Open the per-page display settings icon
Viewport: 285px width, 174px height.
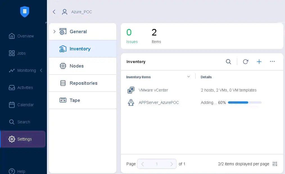click(x=275, y=164)
